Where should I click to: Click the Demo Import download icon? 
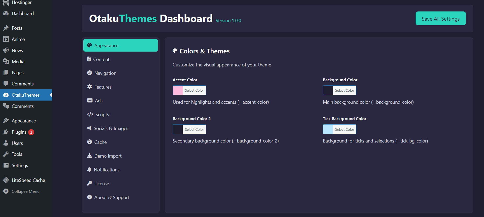pos(90,156)
